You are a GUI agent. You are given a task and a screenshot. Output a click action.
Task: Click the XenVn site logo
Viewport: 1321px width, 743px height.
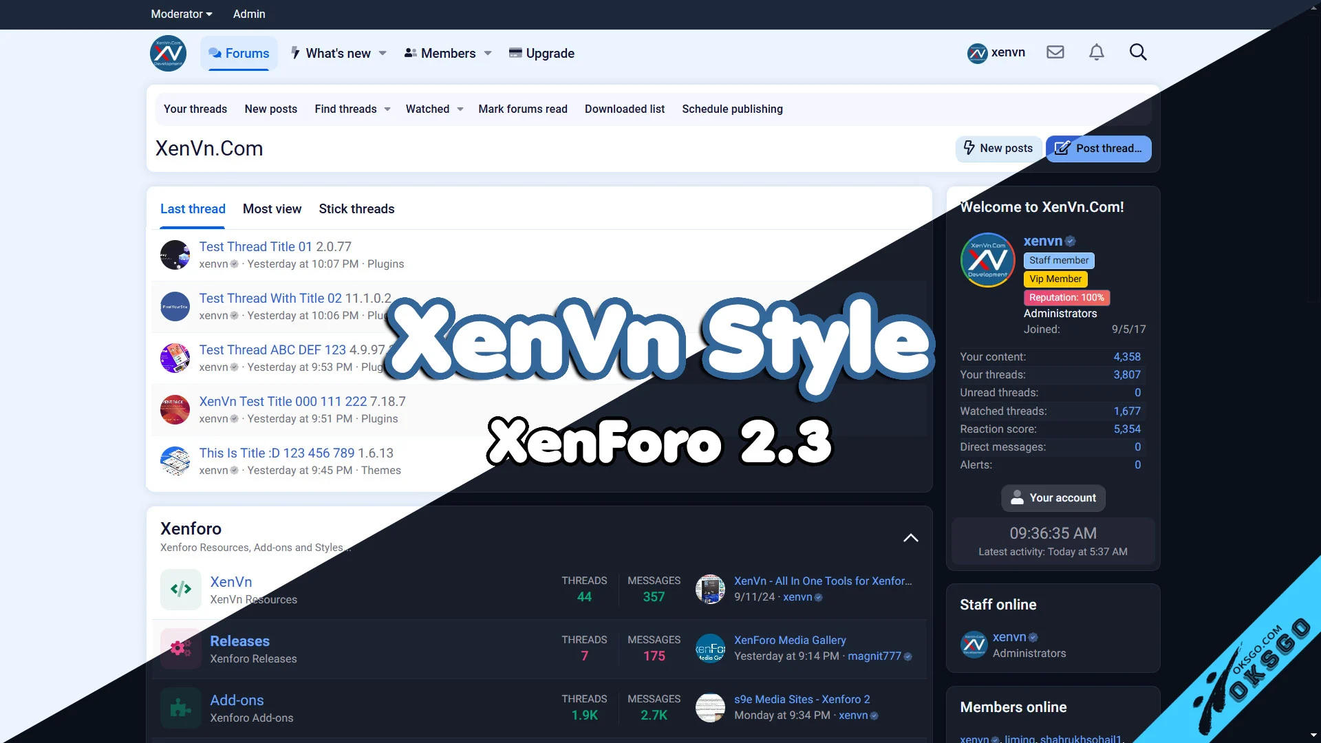pos(168,53)
